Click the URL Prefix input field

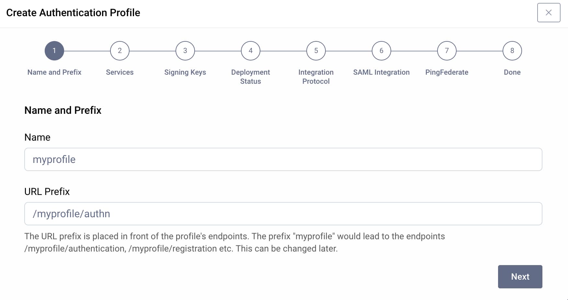click(283, 214)
